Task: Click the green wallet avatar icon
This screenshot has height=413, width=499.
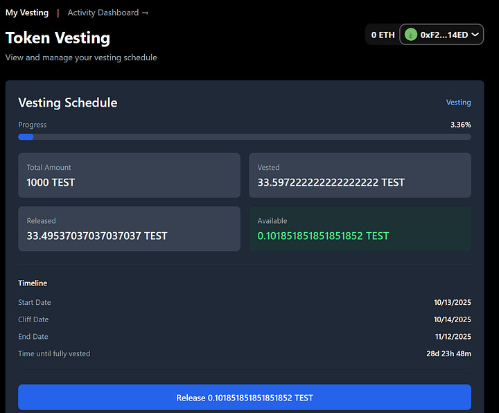Action: coord(411,35)
